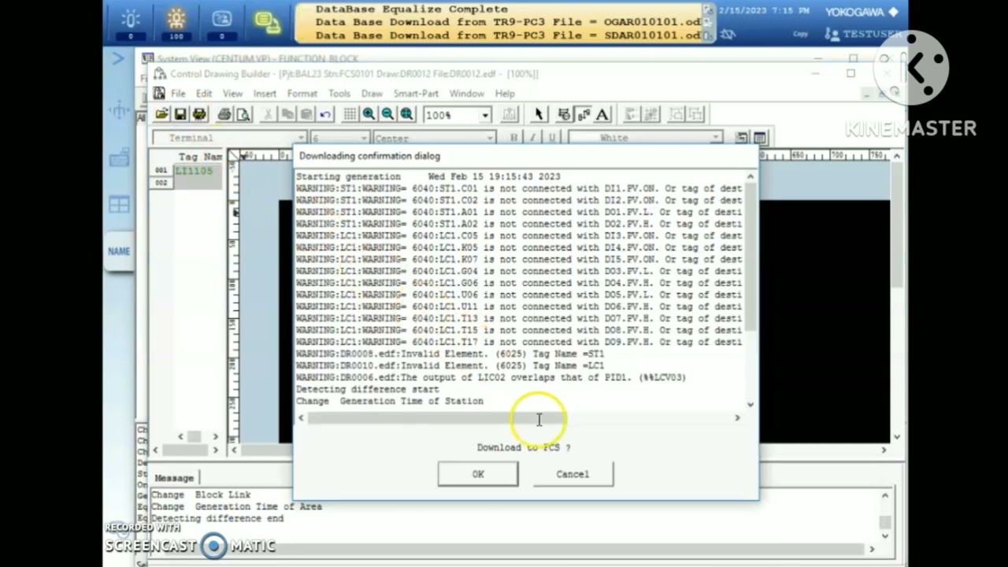Image resolution: width=1008 pixels, height=567 pixels.
Task: Open the Tools menu
Action: coord(339,94)
